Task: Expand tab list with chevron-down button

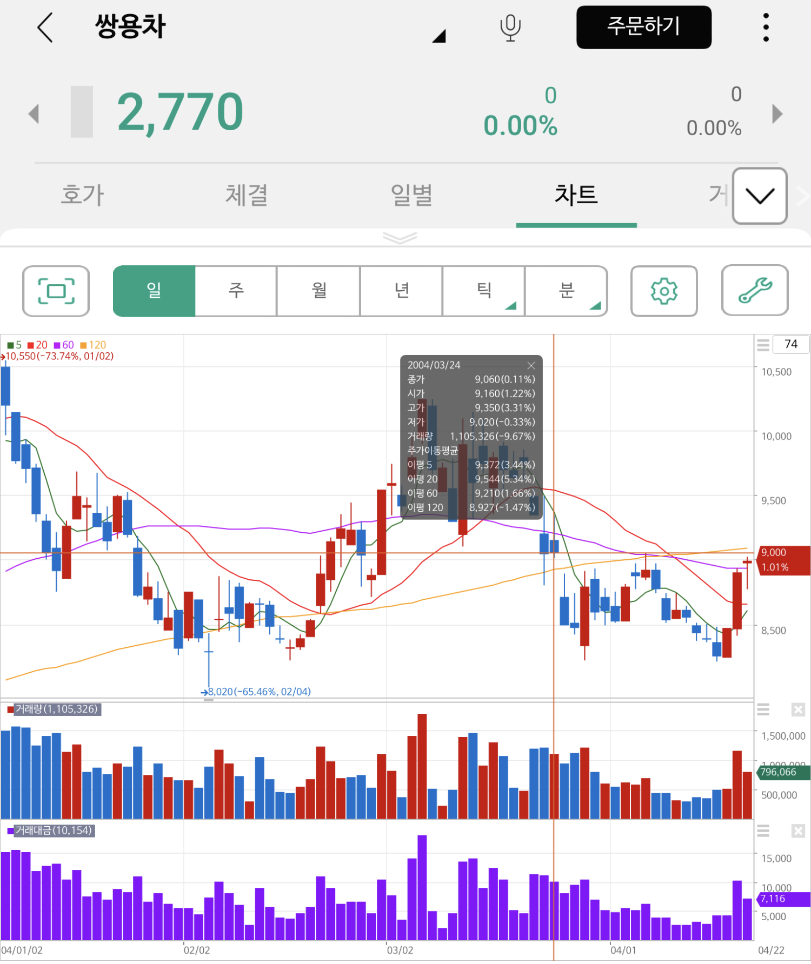Action: pos(759,196)
